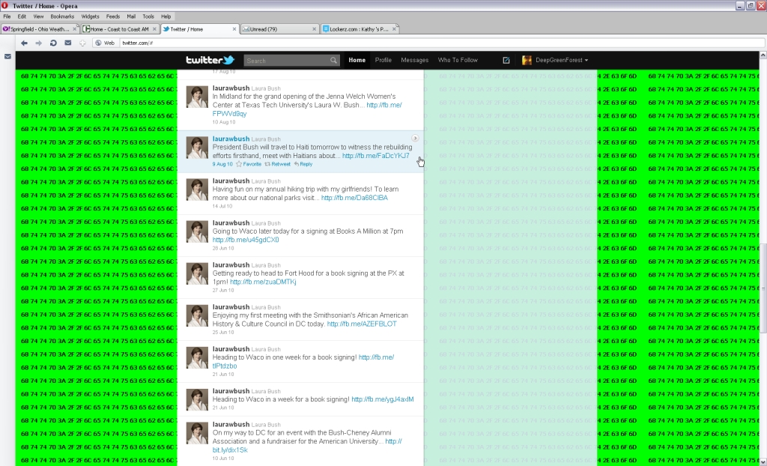The image size is (767, 466).
Task: Close the Unread (79) tab
Action: pyautogui.click(x=314, y=29)
